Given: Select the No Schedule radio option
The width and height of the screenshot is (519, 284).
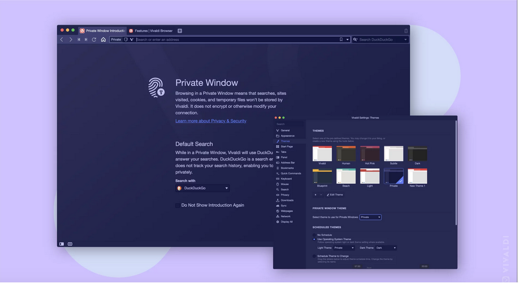Looking at the screenshot, I should (x=314, y=235).
